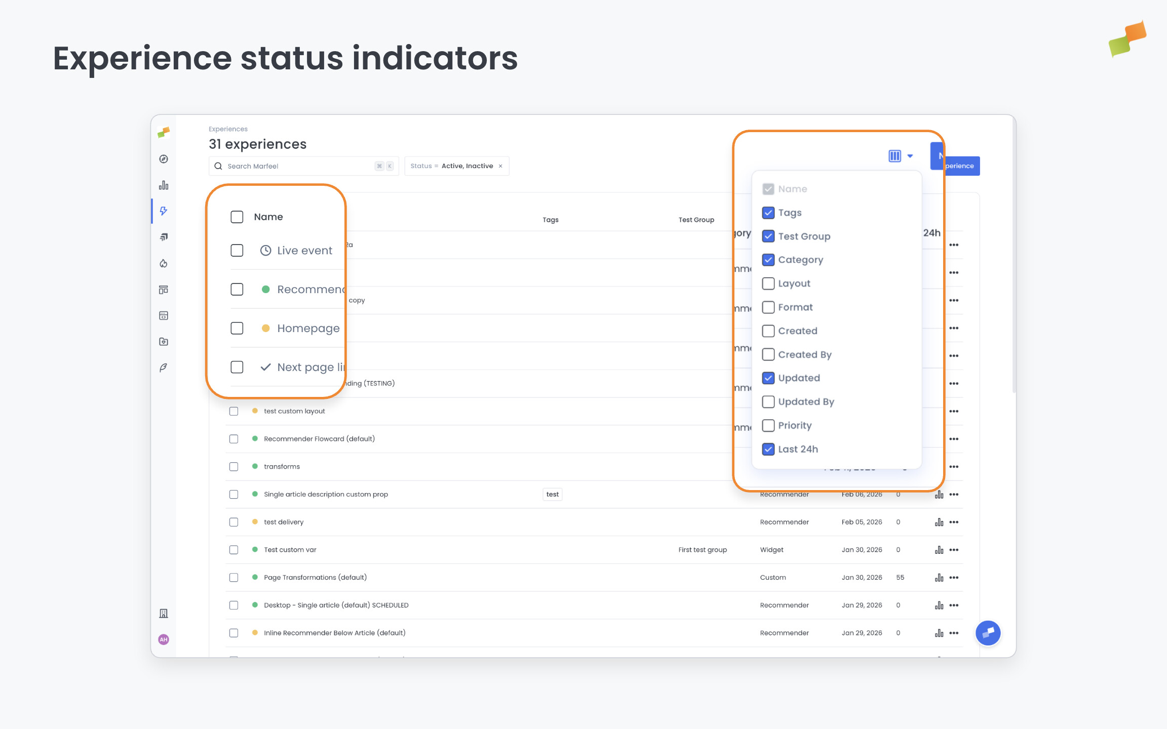The width and height of the screenshot is (1167, 729).
Task: Click the AH avatar at sidebar bottom
Action: click(x=164, y=639)
